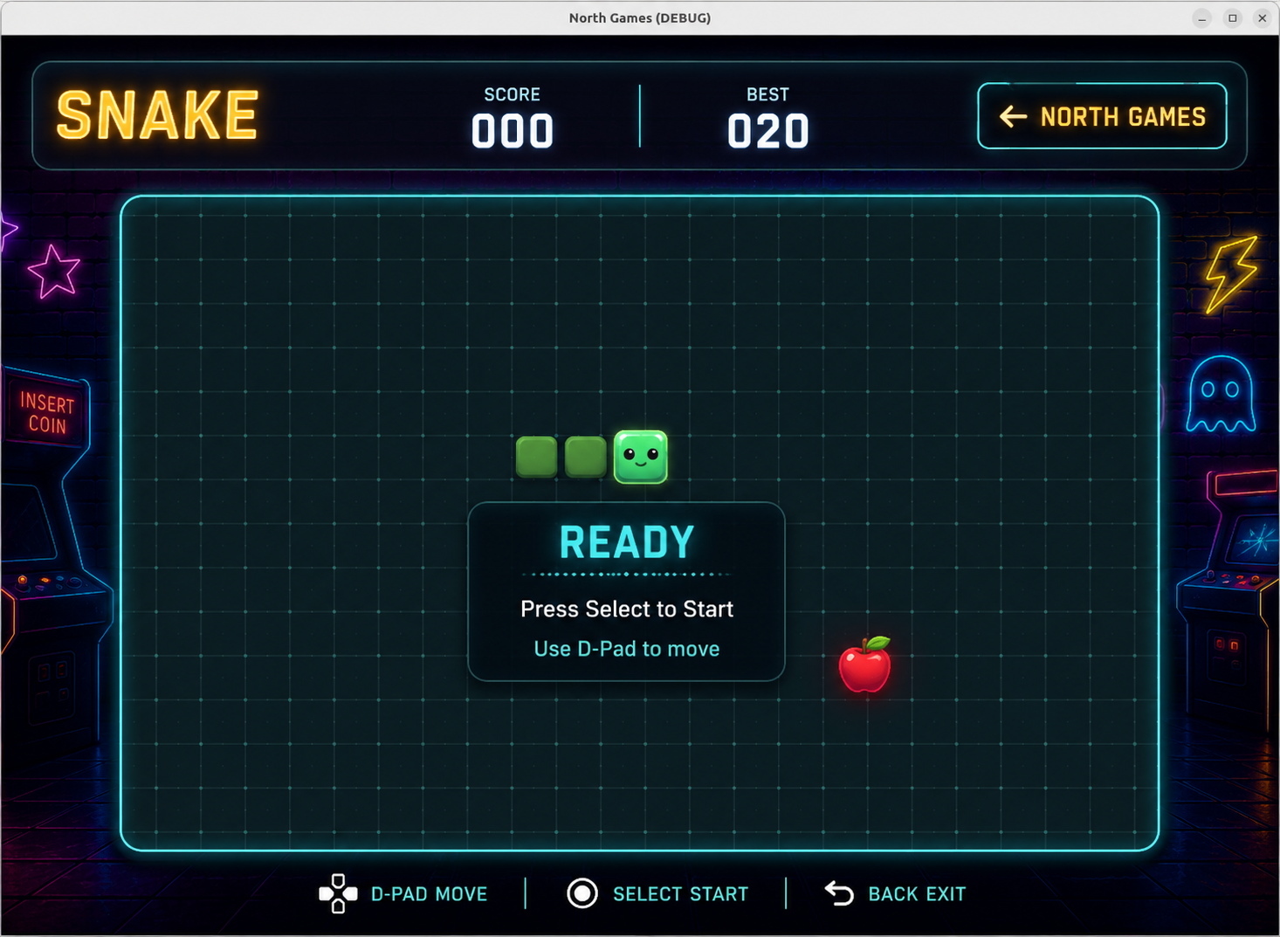Image resolution: width=1280 pixels, height=937 pixels.
Task: Minimize the North Games window
Action: click(x=1202, y=17)
